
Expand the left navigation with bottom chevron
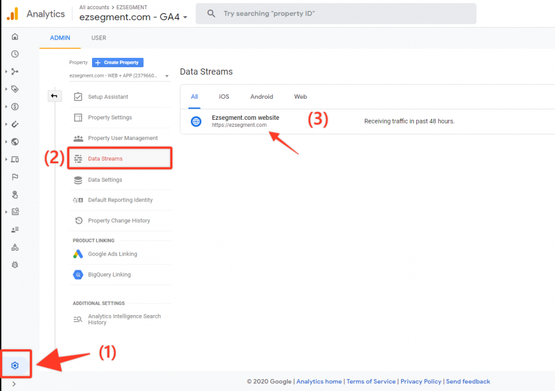[14, 384]
